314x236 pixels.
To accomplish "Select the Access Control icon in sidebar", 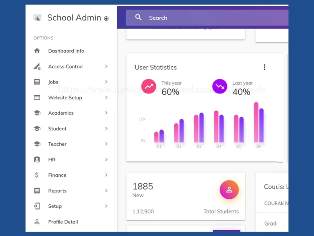I will point(37,66).
